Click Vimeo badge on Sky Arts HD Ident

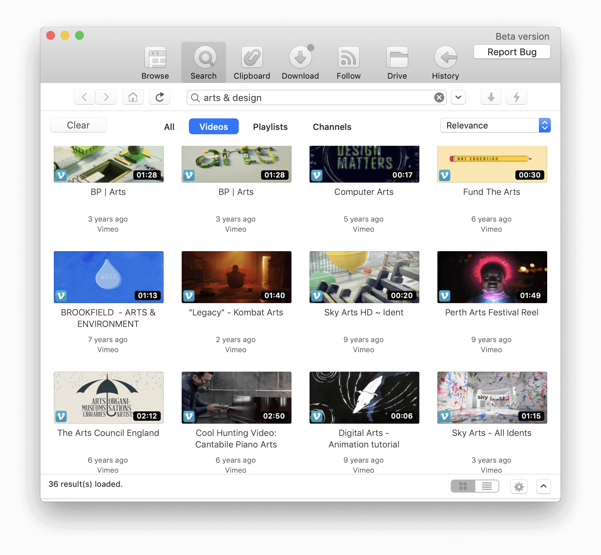[317, 296]
